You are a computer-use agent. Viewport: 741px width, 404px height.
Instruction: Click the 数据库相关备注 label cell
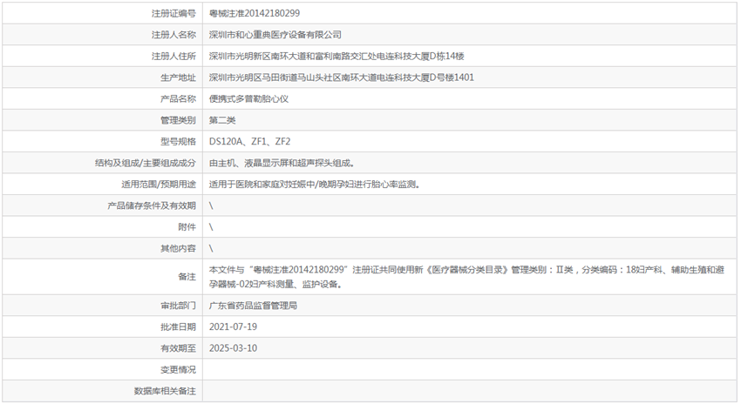click(x=166, y=391)
